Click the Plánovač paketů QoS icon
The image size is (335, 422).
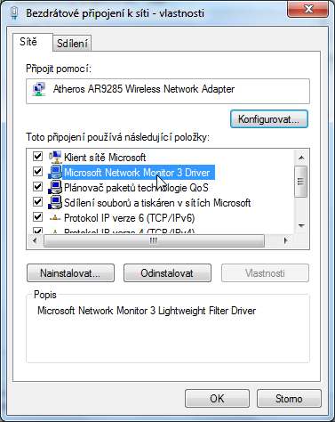coord(55,188)
